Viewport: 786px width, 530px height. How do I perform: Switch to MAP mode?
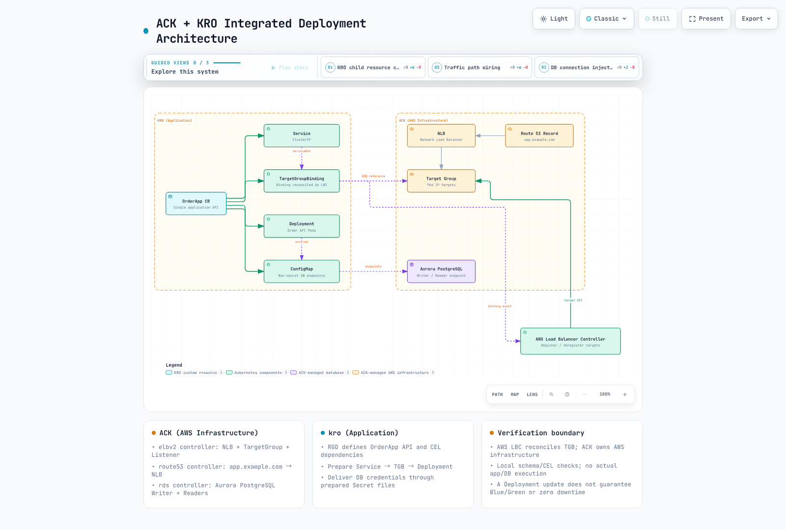tap(515, 395)
